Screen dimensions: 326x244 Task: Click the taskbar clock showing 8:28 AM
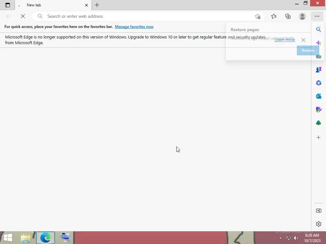click(x=312, y=238)
